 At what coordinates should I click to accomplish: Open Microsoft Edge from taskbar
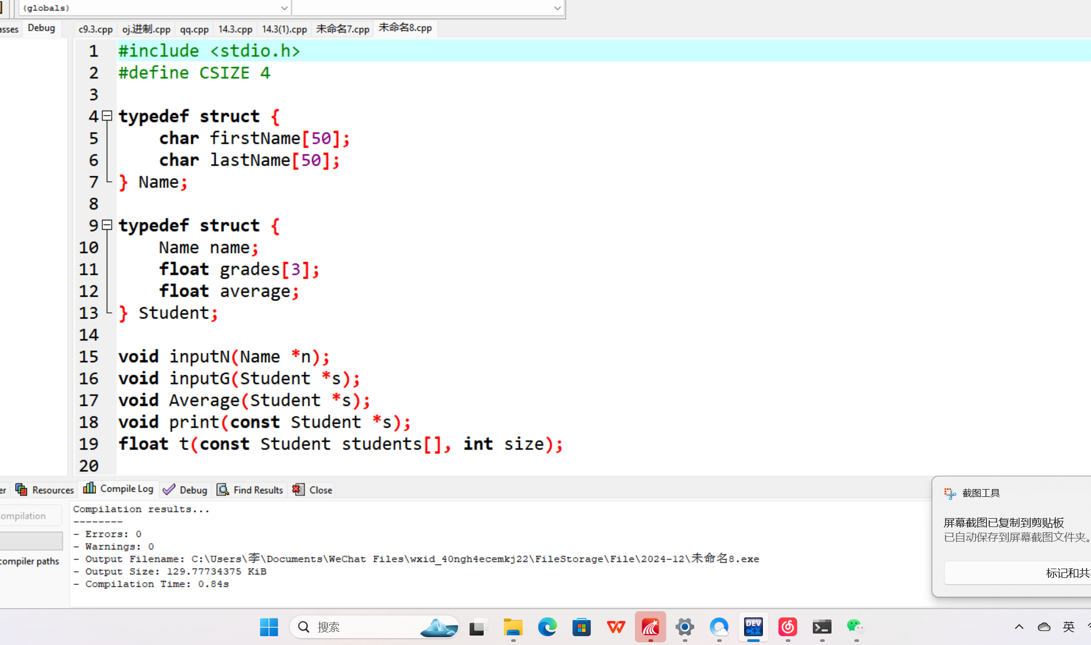click(x=547, y=627)
